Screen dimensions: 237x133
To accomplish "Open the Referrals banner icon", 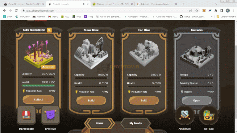I will [51, 115].
